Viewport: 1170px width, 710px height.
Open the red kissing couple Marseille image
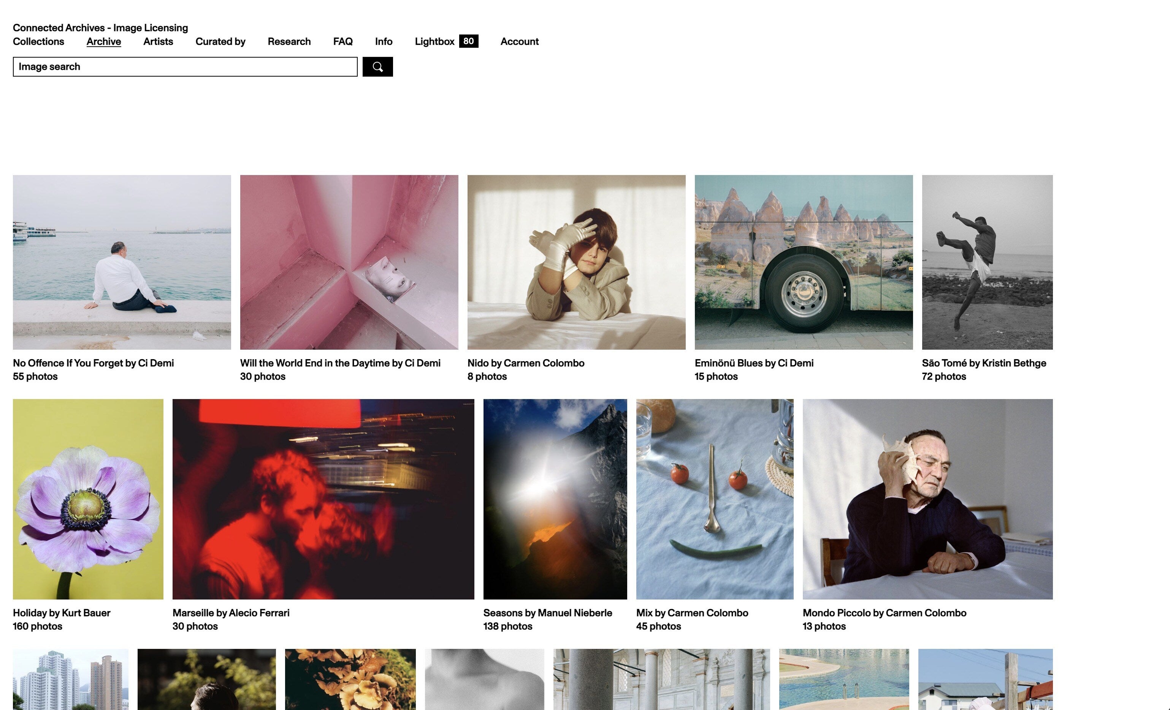coord(323,499)
